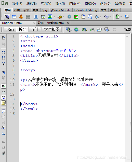Viewport: 132px width, 162px height.
Task: Select parent tag icon
Action: [4, 72]
